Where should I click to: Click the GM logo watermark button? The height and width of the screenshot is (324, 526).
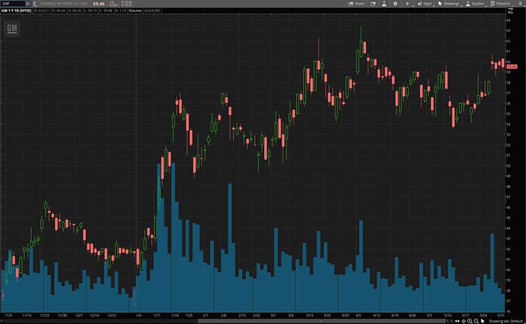click(x=12, y=28)
